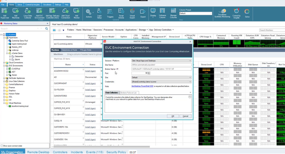Expand the Cloud Connections tree node
The width and height of the screenshot is (285, 154).
4,62
